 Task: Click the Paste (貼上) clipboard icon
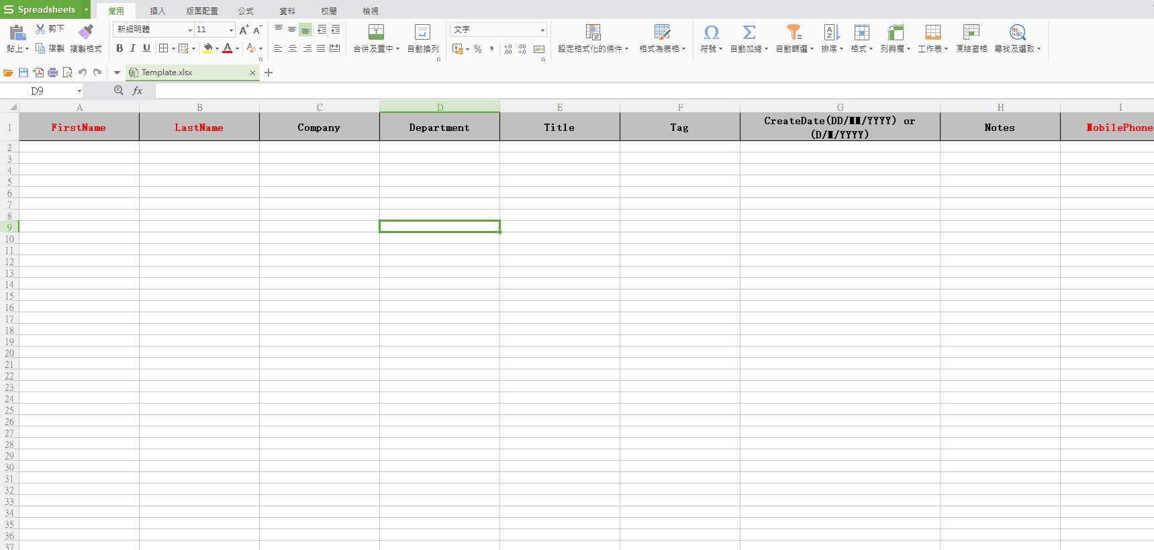[x=17, y=32]
